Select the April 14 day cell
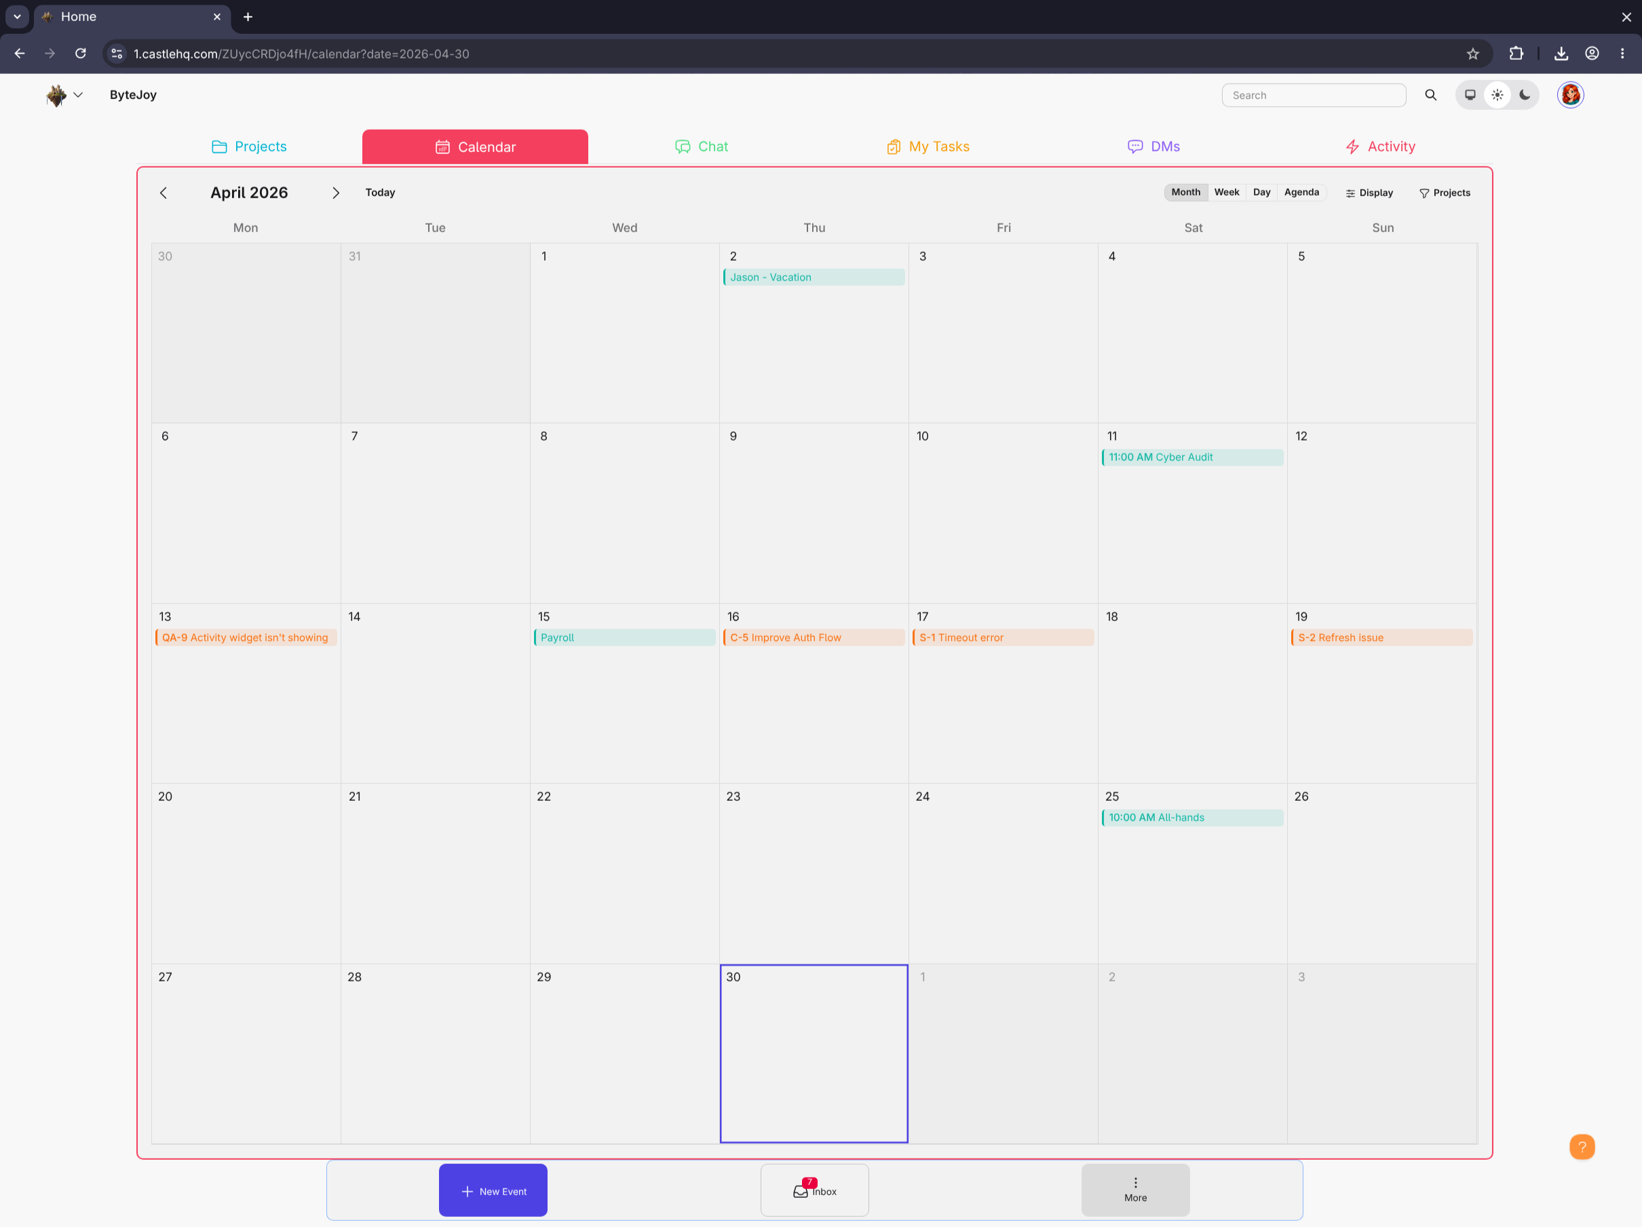 point(435,694)
